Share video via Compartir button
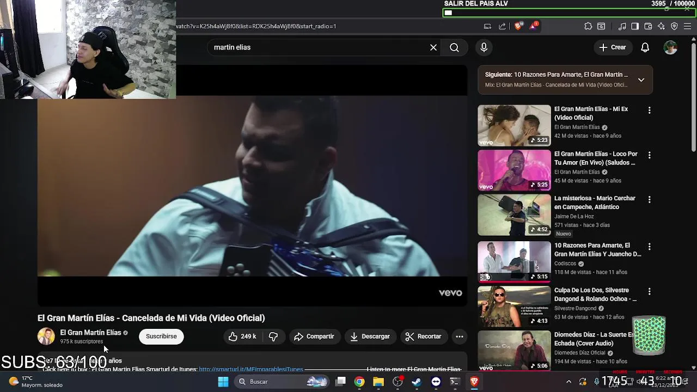The width and height of the screenshot is (697, 392). point(314,336)
